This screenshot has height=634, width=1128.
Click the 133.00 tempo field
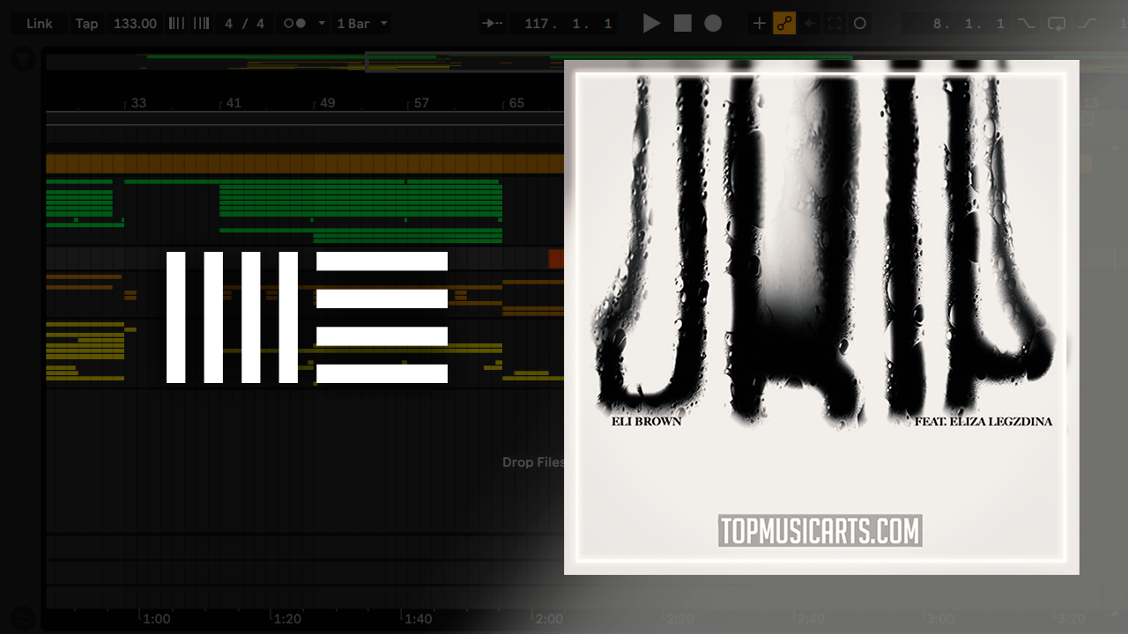[x=135, y=24]
